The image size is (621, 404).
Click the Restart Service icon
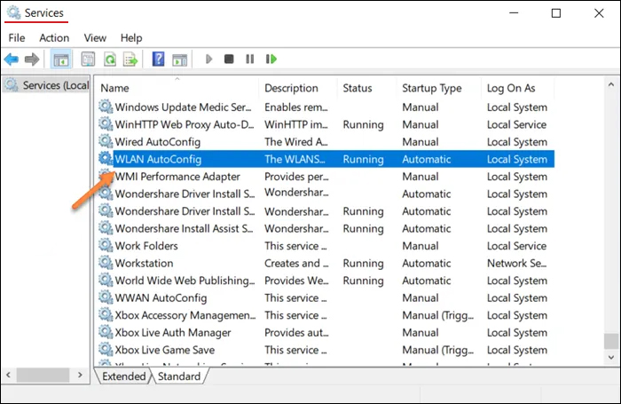click(271, 59)
